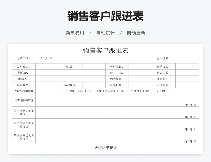This screenshot has height=162, width=211.
Task: Click the empty cell next to 优惠折扣
Action: (x=187, y=79)
